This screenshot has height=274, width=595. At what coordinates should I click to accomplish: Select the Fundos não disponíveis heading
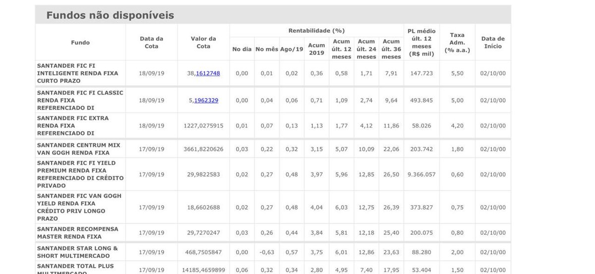110,15
